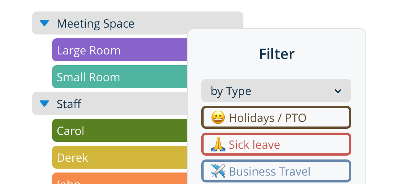Image resolution: width=398 pixels, height=184 pixels.
Task: Select the Large Room resource
Action: click(120, 50)
